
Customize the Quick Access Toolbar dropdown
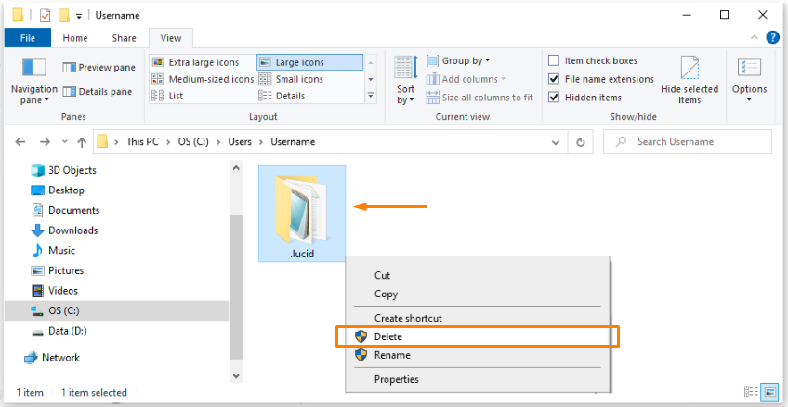click(79, 16)
